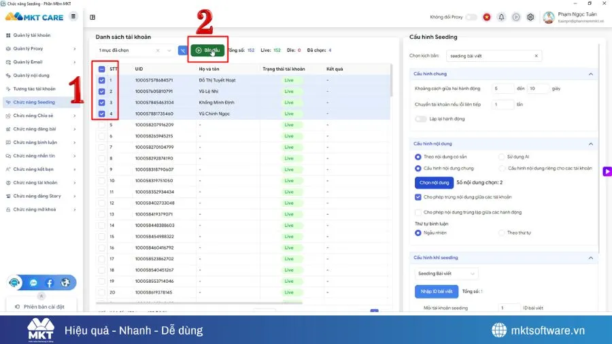Click the play-circle icon in header
The height and width of the screenshot is (344, 612).
[516, 17]
